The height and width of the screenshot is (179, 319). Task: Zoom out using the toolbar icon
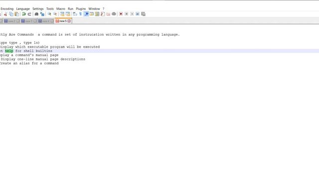click(55, 14)
